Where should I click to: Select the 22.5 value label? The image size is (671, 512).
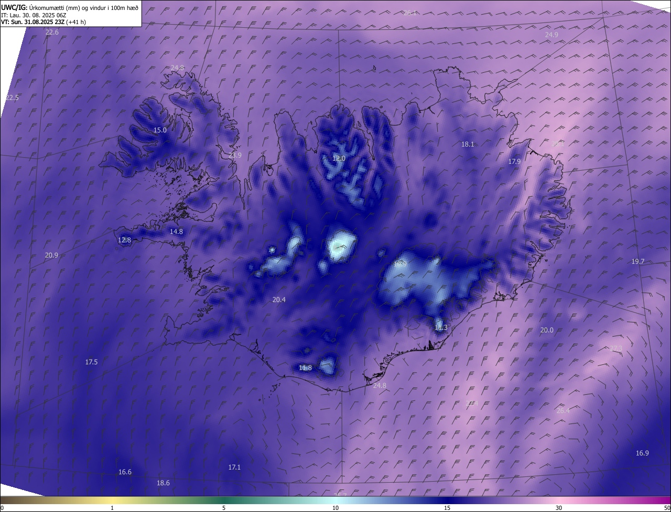pos(12,98)
